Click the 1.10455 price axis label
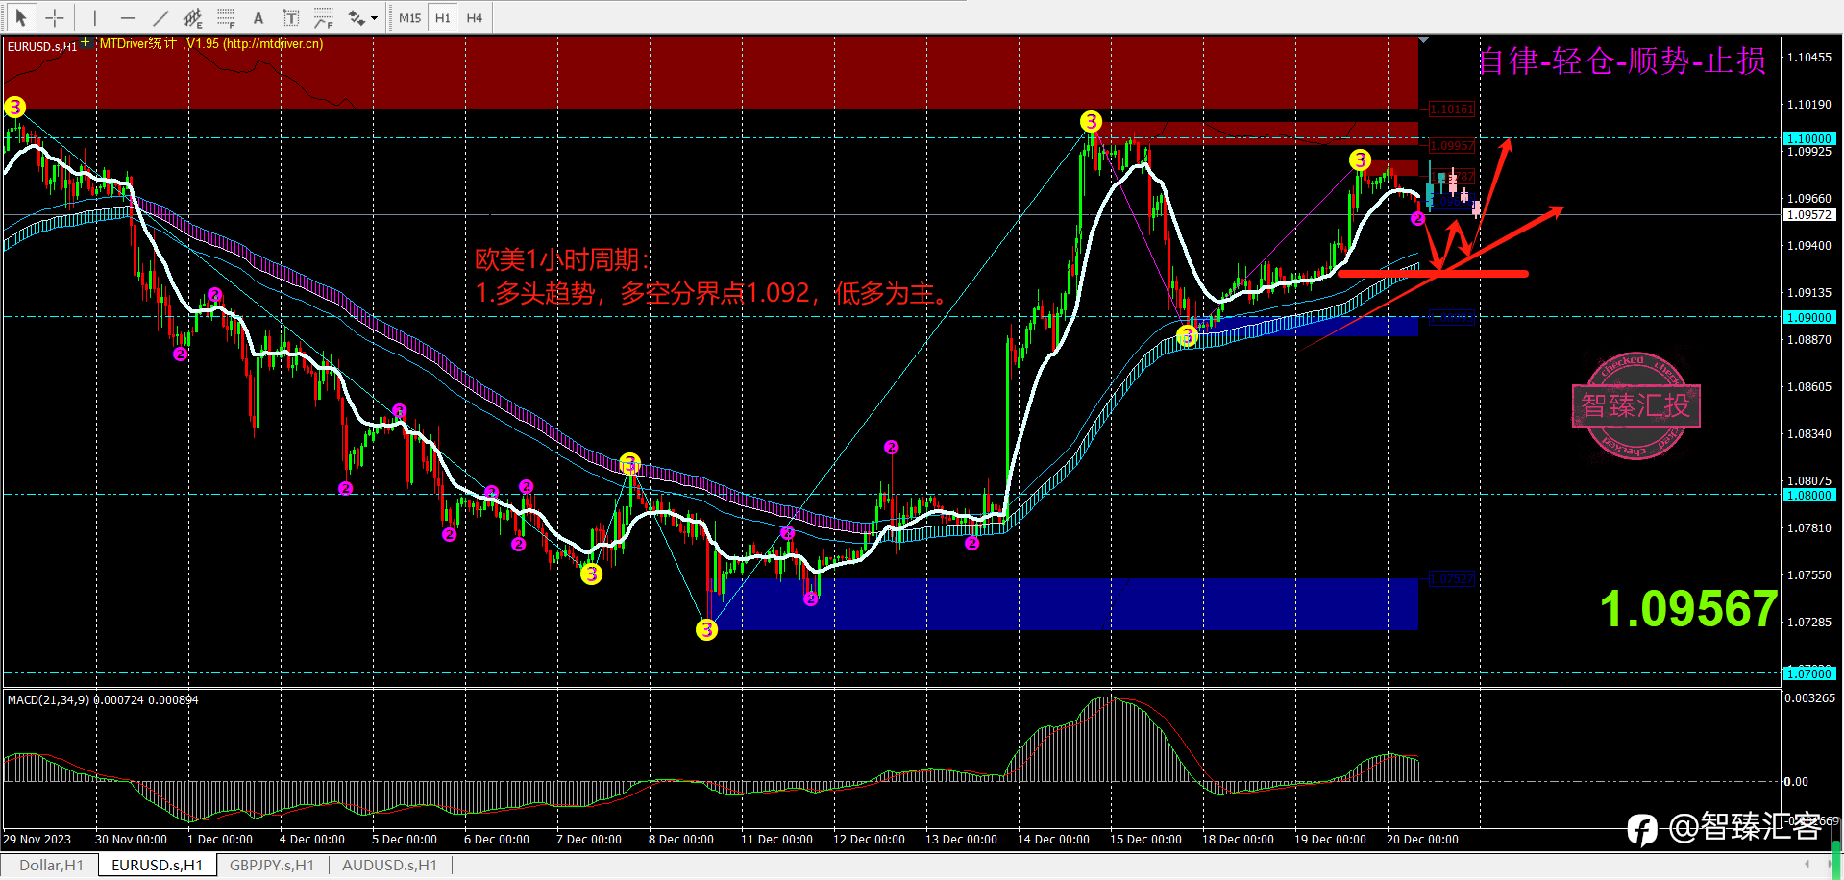The height and width of the screenshot is (880, 1844). (1809, 57)
